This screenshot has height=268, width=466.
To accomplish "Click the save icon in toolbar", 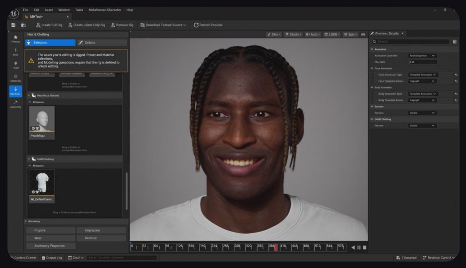I will pyautogui.click(x=13, y=25).
